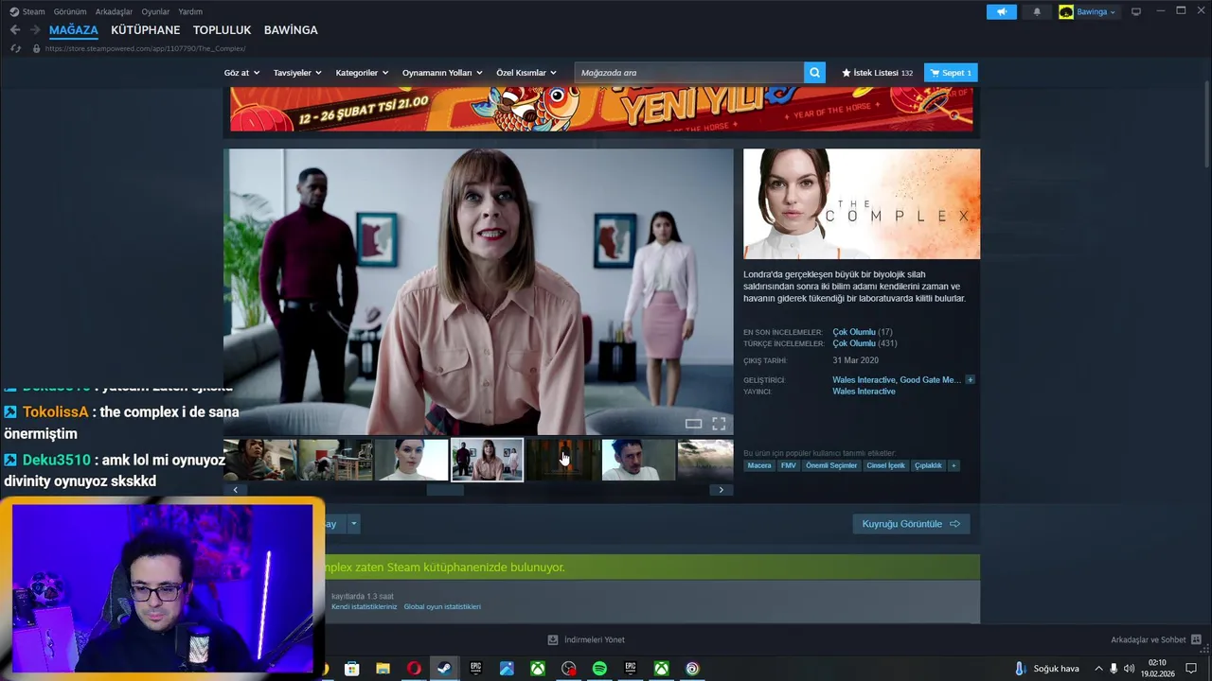The width and height of the screenshot is (1212, 681).
Task: Open the notifications bell
Action: point(1037,11)
